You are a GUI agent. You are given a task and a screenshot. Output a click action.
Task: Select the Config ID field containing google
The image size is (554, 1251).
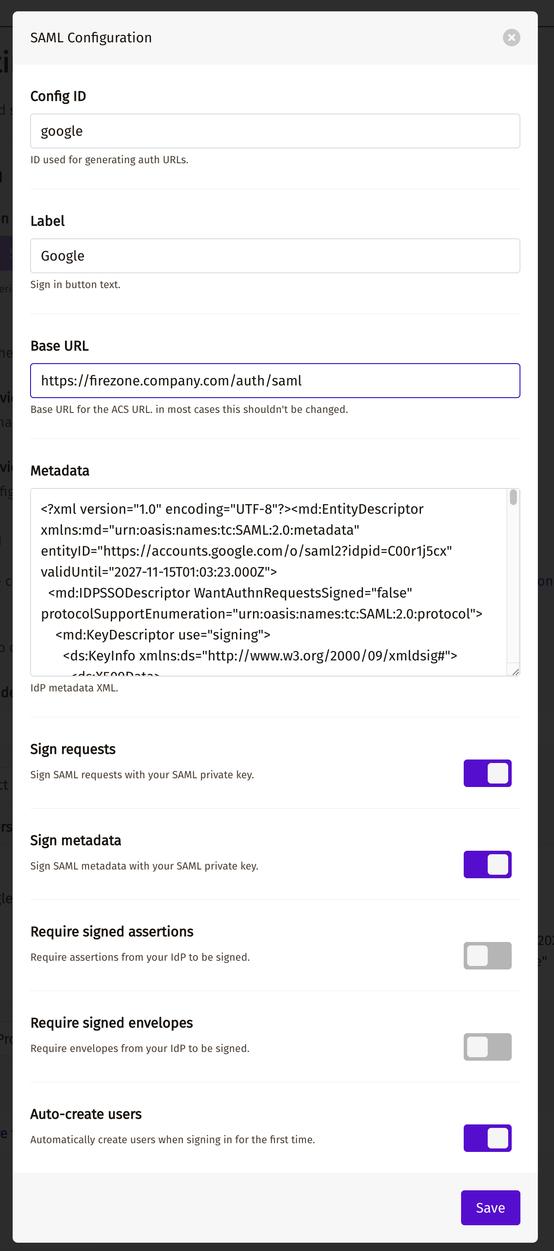pyautogui.click(x=275, y=131)
